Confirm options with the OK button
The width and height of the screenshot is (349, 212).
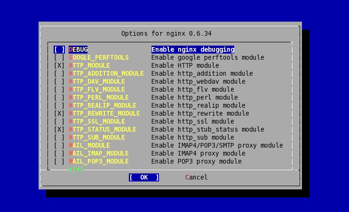click(144, 177)
